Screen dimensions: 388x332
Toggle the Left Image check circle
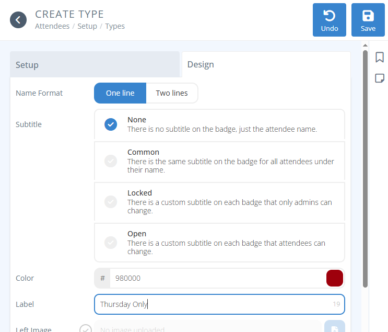86,329
